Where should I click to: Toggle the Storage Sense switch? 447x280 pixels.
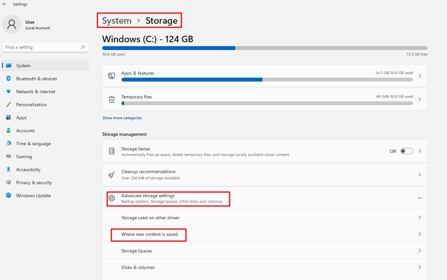406,151
